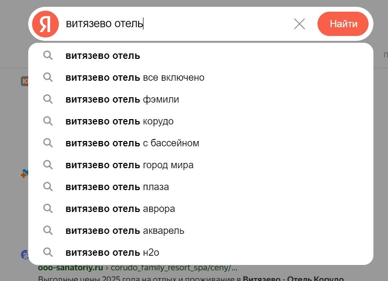Choose suggestion витязево отель с бассейном

tap(201, 143)
